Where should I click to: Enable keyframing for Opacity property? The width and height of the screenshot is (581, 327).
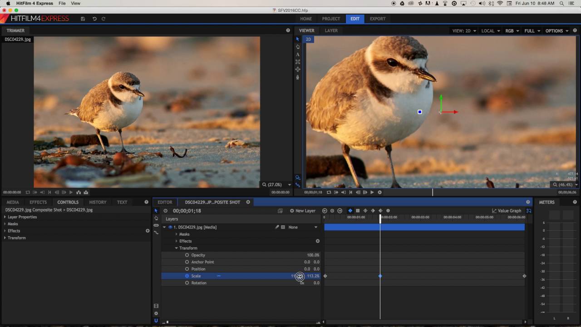(187, 255)
